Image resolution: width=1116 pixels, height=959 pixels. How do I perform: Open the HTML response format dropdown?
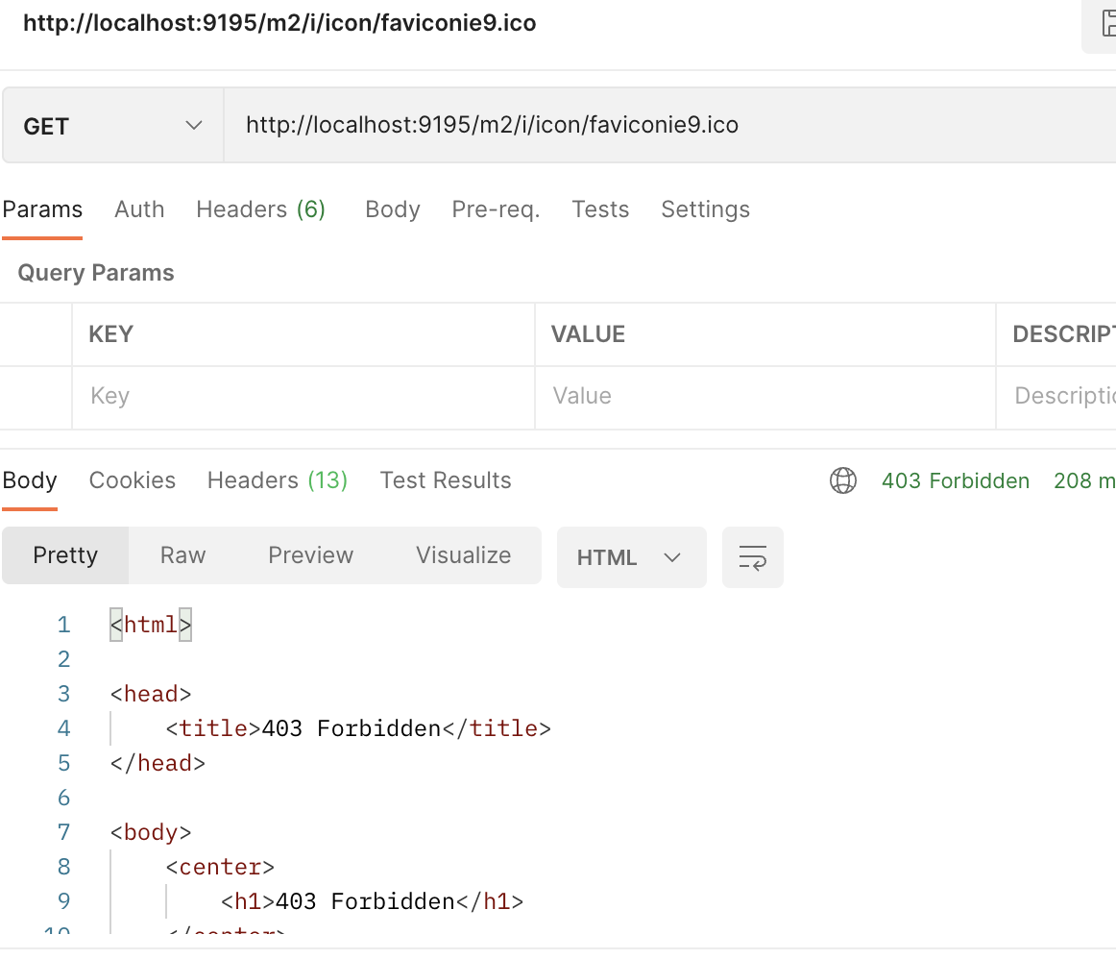click(x=631, y=557)
